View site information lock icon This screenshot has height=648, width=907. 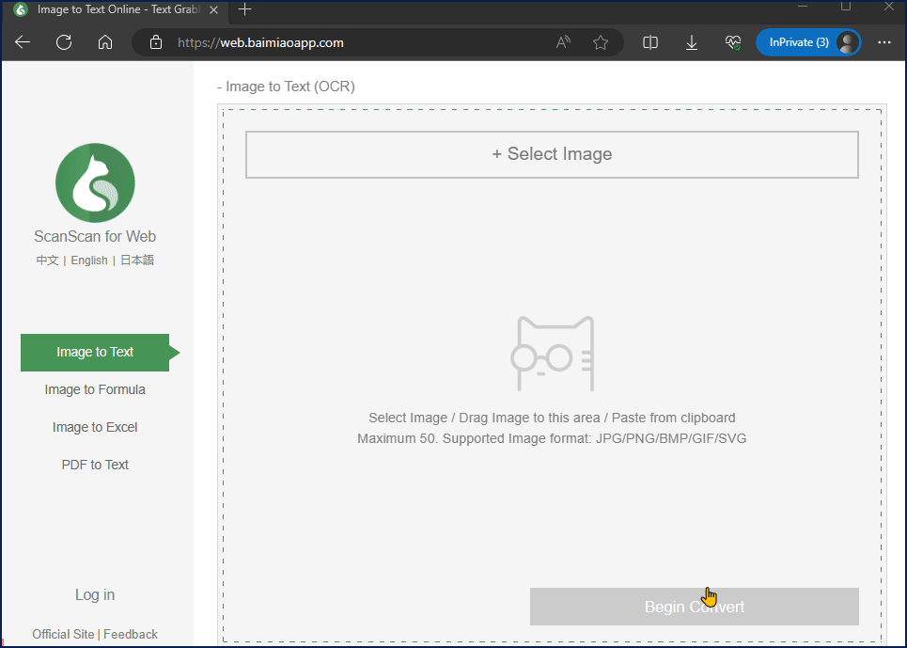point(156,42)
